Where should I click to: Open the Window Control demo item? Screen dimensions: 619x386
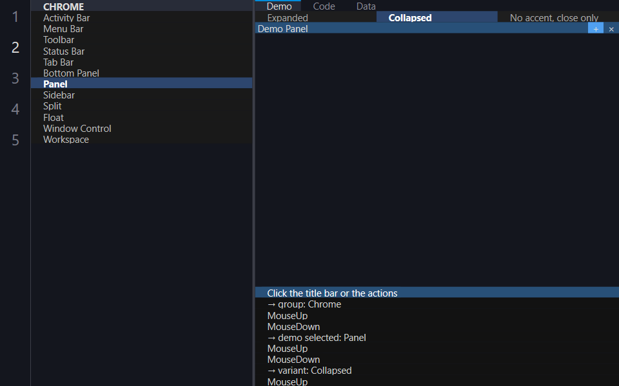tap(141, 129)
